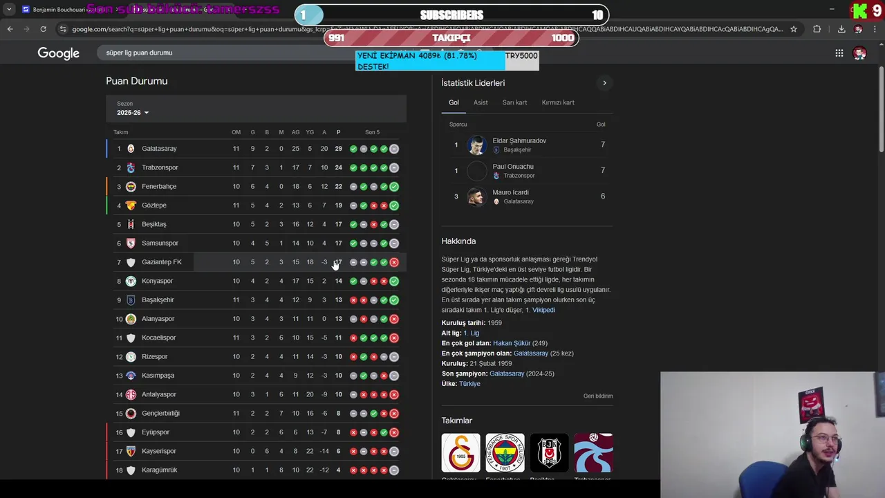The height and width of the screenshot is (498, 885).
Task: Click Gençlerbirliği crest in standings row
Action: (131, 414)
